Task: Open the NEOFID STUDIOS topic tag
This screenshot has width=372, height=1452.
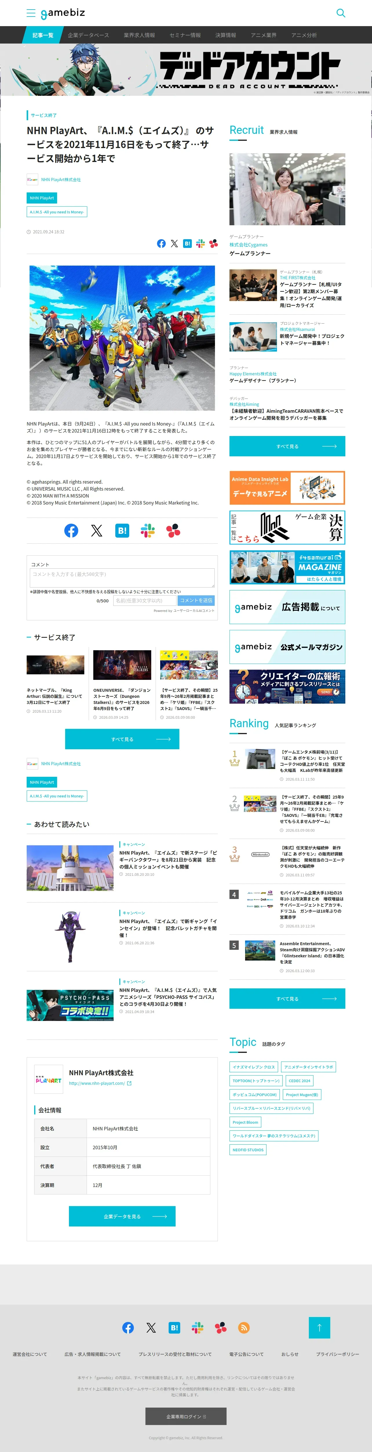Action: tap(248, 1150)
